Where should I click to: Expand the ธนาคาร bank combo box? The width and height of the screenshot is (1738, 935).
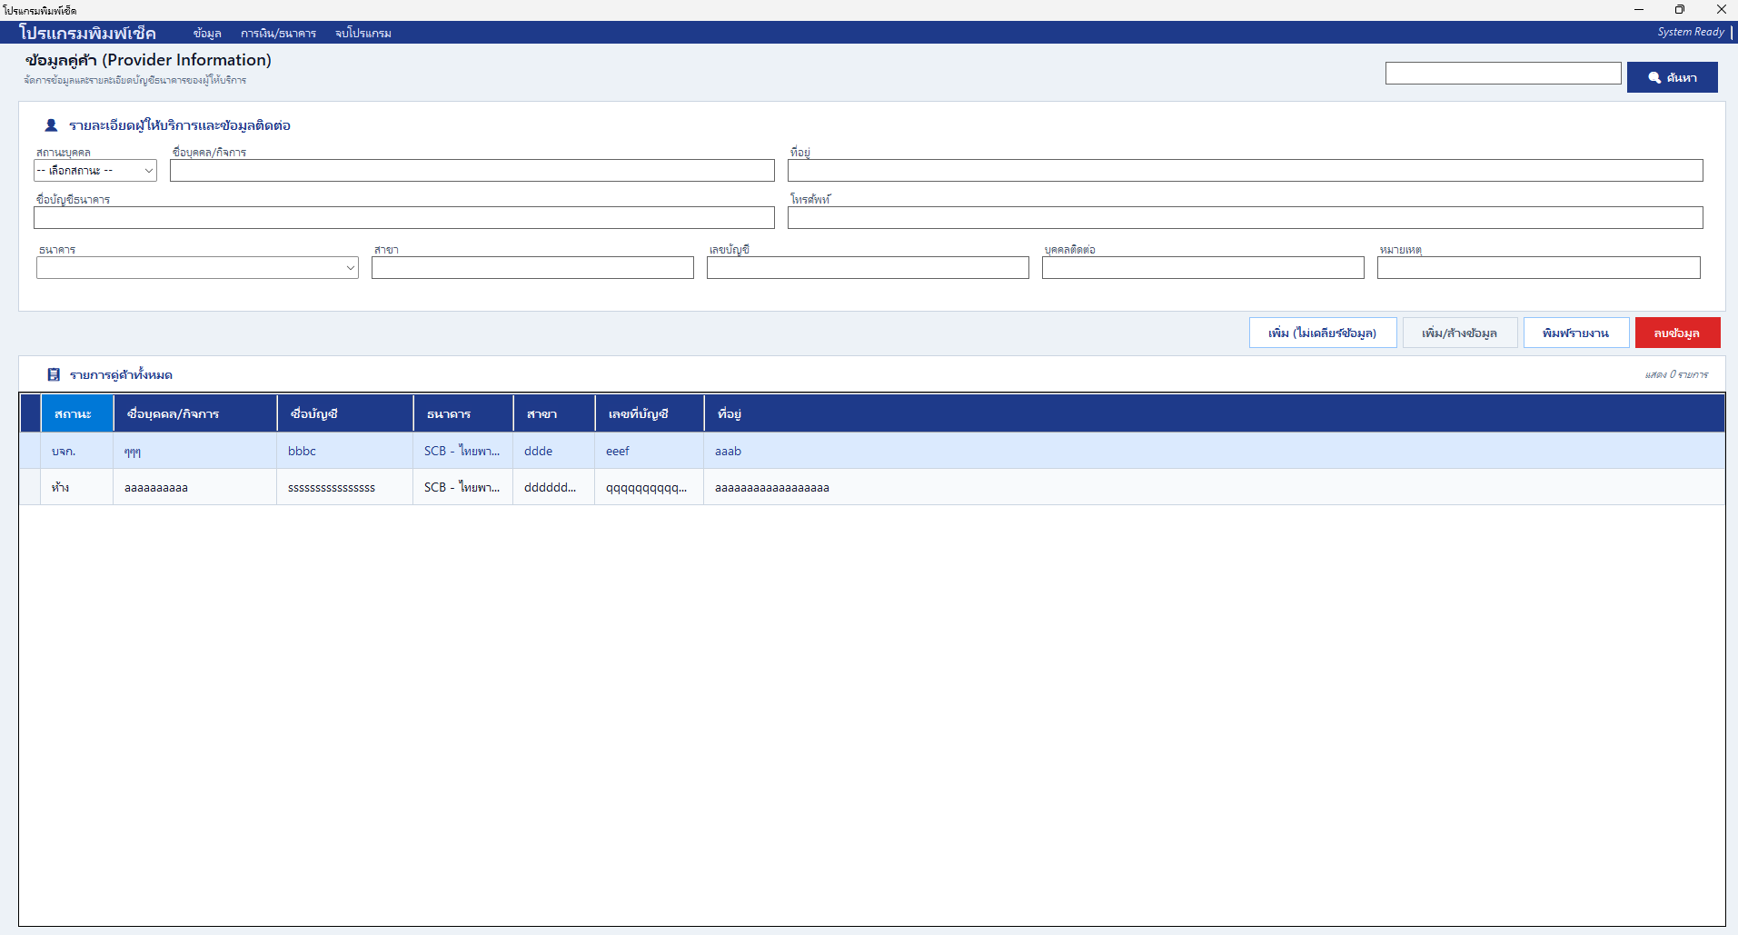pyautogui.click(x=197, y=267)
